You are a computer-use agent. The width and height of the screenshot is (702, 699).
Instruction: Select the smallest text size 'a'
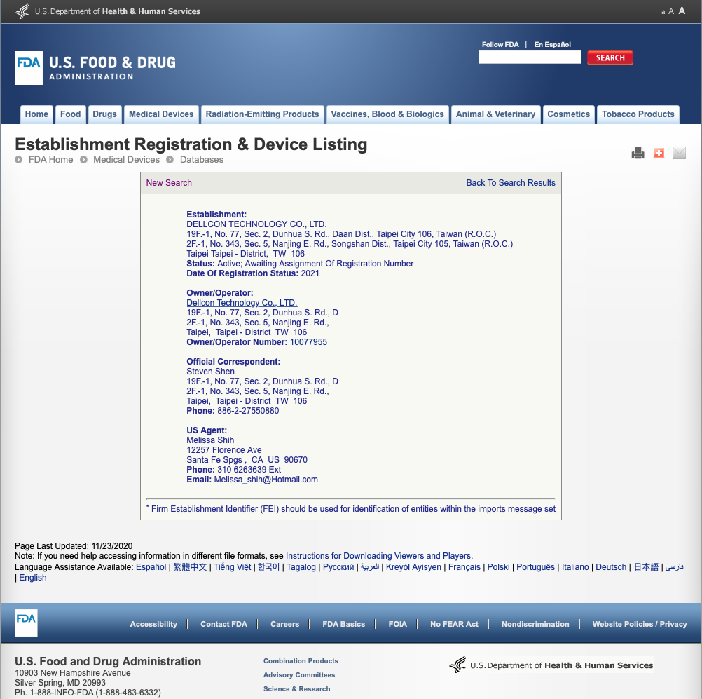663,12
